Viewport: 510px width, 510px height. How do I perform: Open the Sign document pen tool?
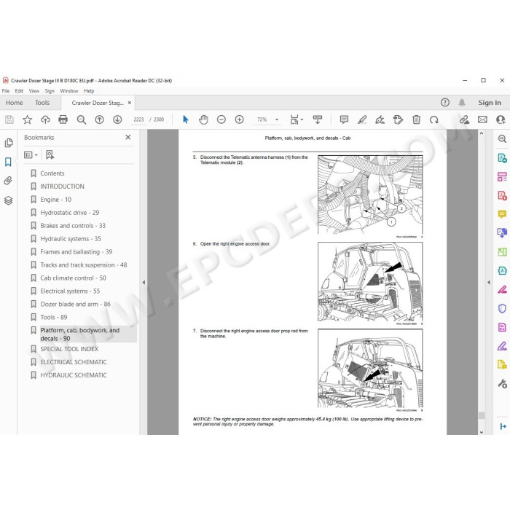380,119
